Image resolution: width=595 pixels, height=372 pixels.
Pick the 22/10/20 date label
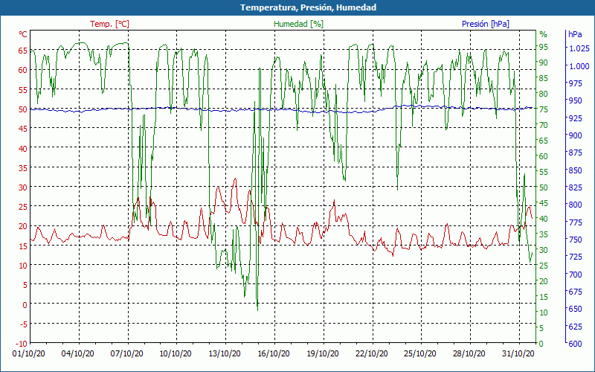click(x=371, y=353)
